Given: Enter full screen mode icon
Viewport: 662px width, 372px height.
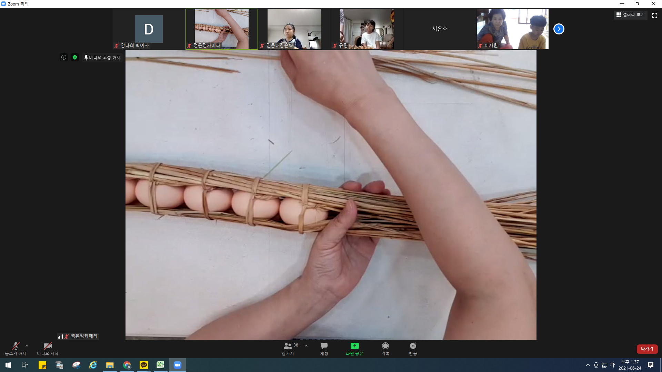Looking at the screenshot, I should click(655, 15).
